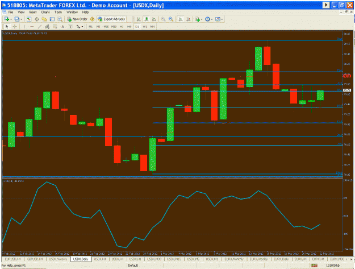Select the Crosshair tool
Image resolution: width=355 pixels, height=269 pixels.
(15, 27)
